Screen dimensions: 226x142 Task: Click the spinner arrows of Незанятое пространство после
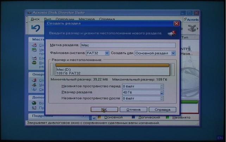tap(162, 98)
